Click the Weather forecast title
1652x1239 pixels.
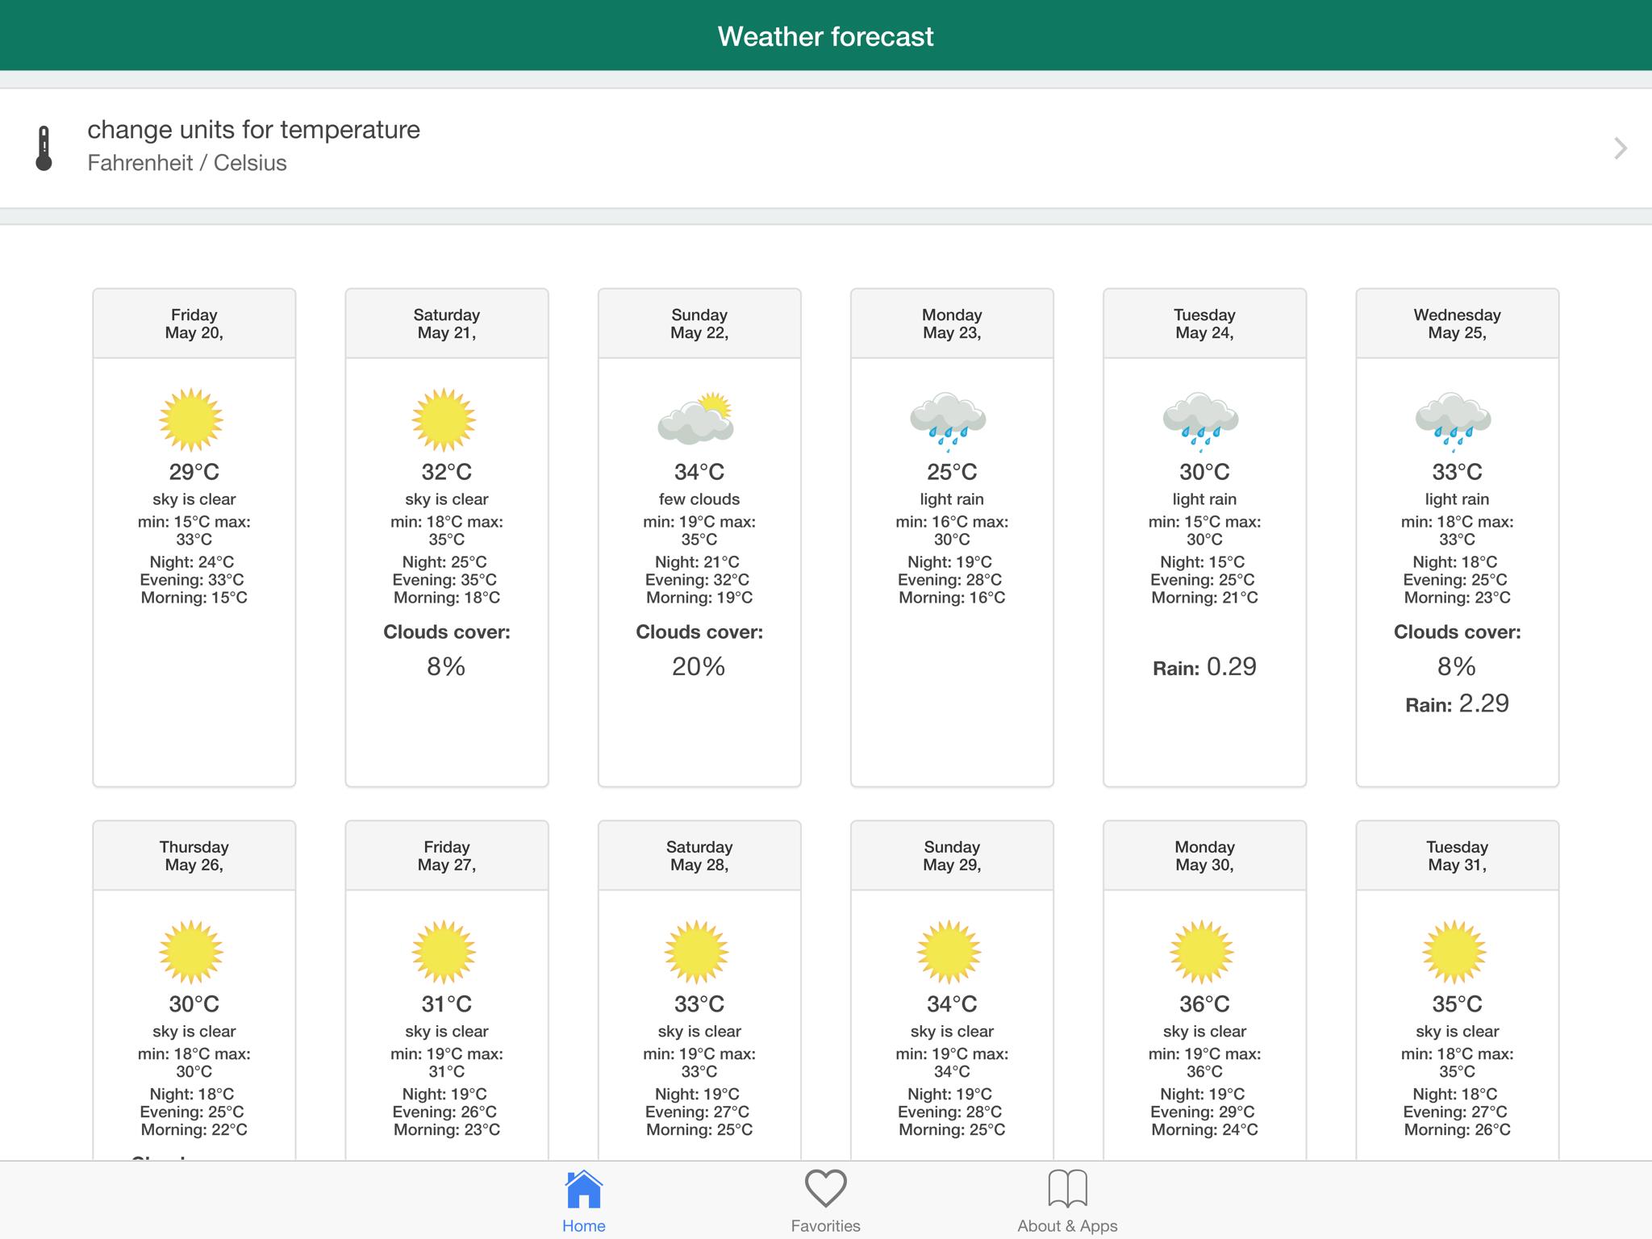(825, 36)
